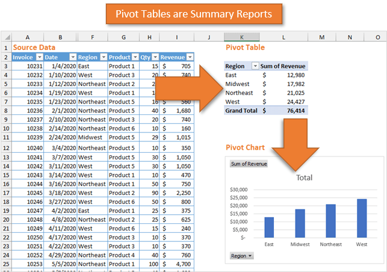The height and width of the screenshot is (272, 387).
Task: Select the East bar in the chart
Action: [269, 227]
